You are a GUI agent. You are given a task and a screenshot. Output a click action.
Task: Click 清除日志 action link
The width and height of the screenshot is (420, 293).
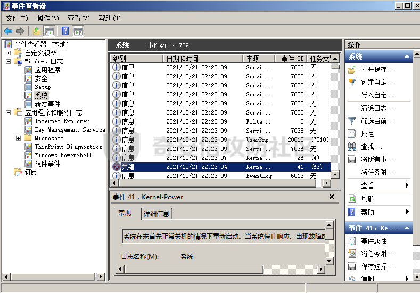377,108
